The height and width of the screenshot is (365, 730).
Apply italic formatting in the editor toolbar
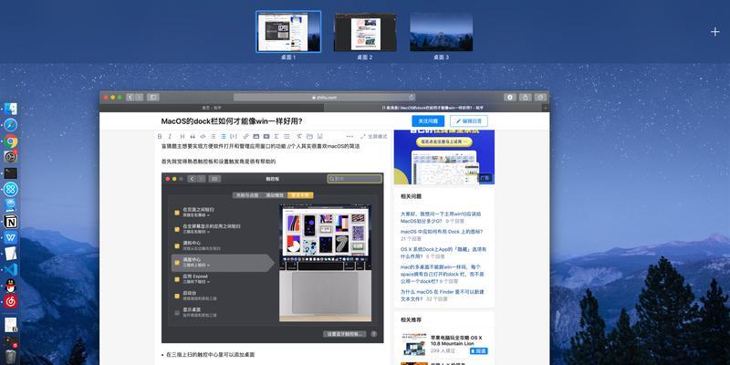tap(170, 136)
